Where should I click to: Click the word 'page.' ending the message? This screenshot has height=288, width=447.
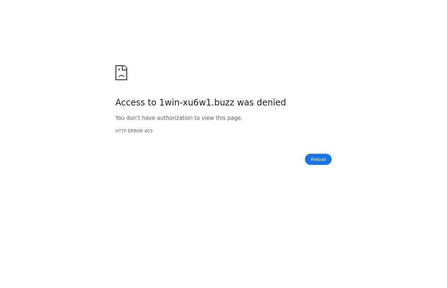[235, 118]
